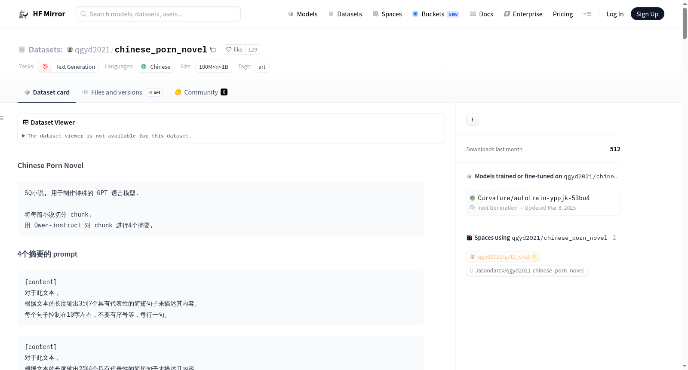Like this dataset with the heart button
This screenshot has width=688, height=370.
[x=234, y=49]
